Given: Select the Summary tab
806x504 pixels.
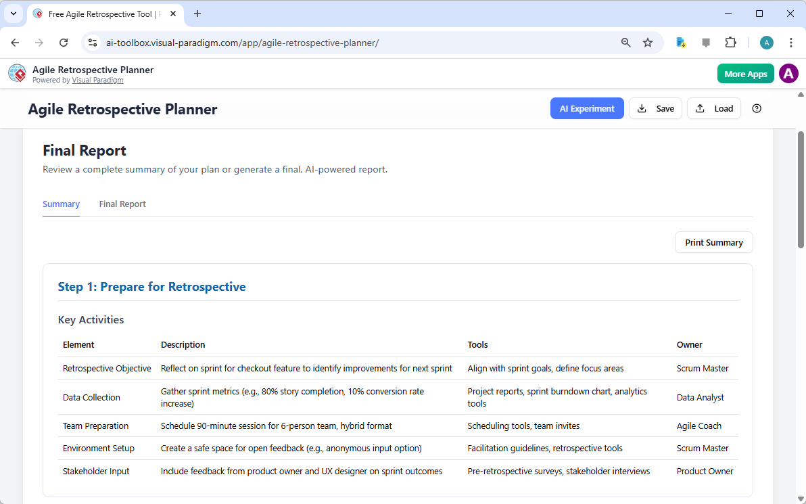Looking at the screenshot, I should pos(61,204).
